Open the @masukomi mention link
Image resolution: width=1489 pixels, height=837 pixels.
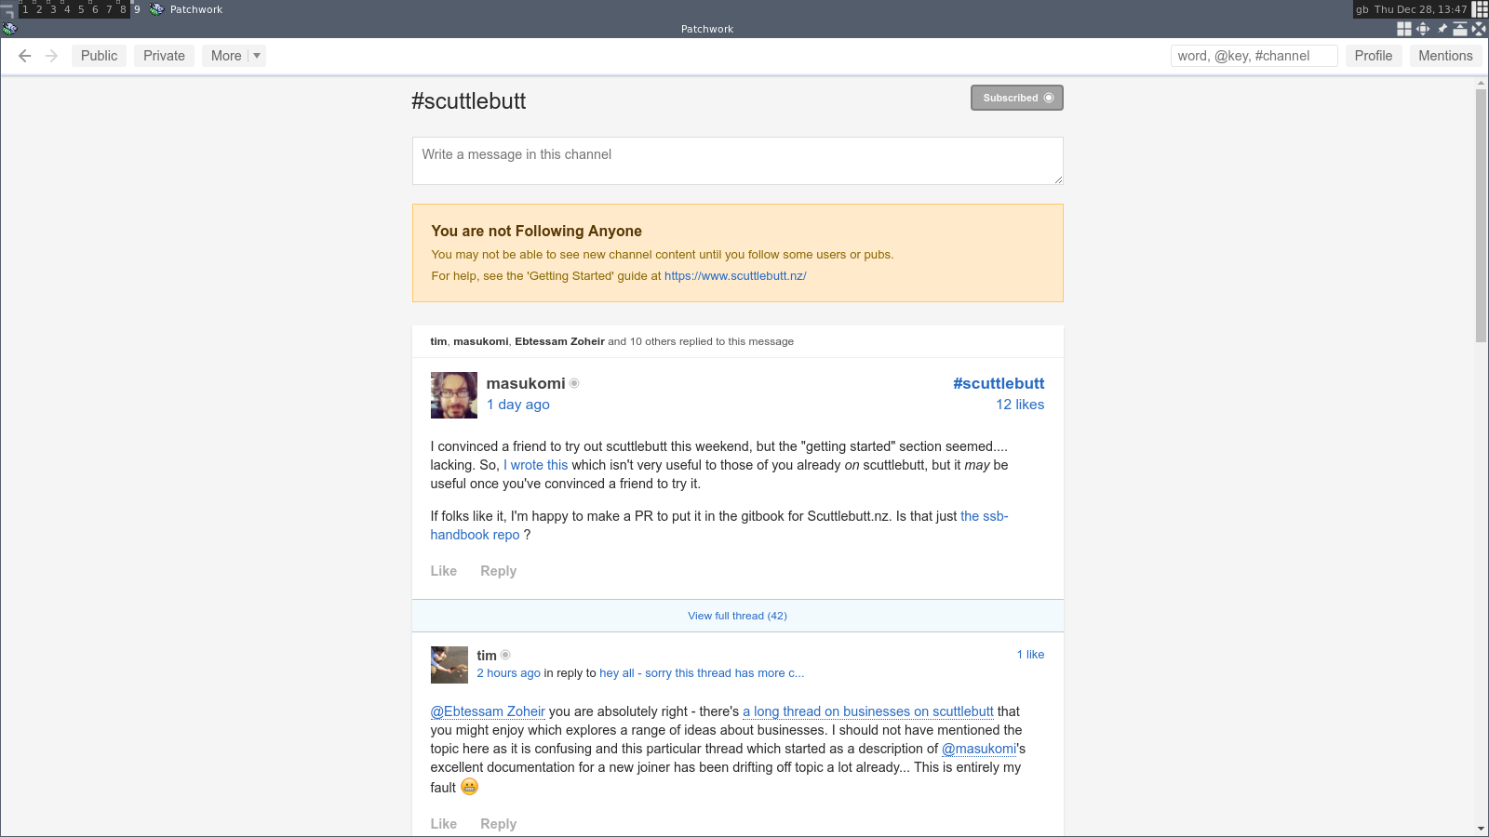[x=979, y=749]
